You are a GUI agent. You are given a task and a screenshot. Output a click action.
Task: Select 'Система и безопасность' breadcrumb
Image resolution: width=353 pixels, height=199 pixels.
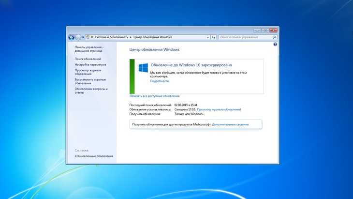[111, 37]
